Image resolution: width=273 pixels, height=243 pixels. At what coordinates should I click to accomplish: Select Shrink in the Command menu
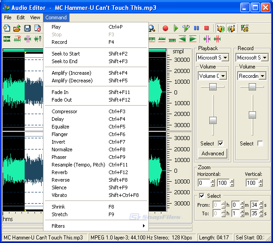[x=96, y=207]
